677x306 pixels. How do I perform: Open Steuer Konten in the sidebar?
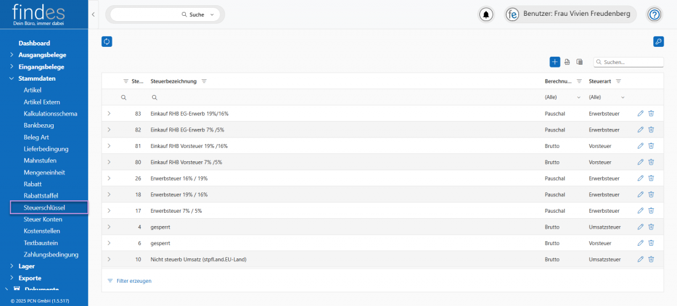[42, 219]
